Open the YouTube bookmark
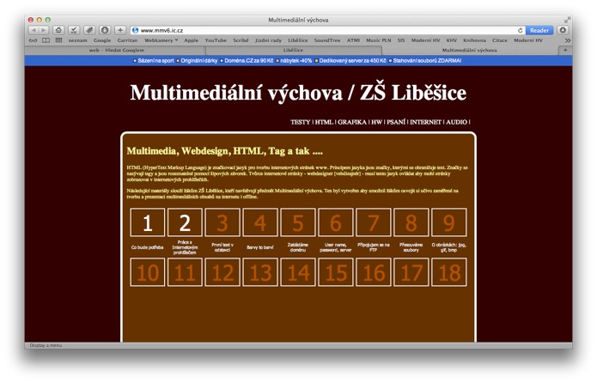The width and height of the screenshot is (597, 383). pyautogui.click(x=216, y=40)
